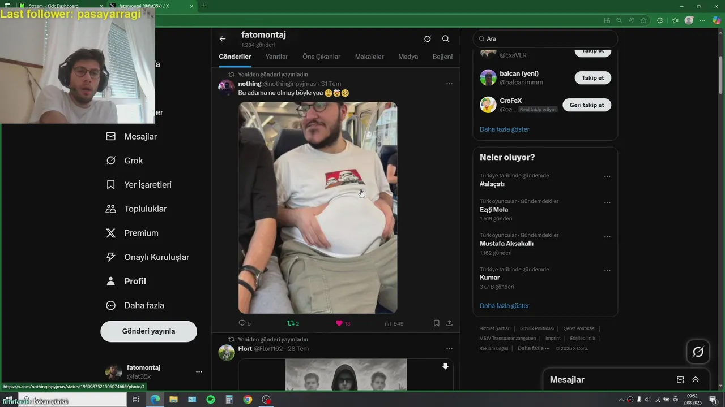
Task: Switch to Stream - Kick Dashboard browser tab
Action: click(61, 6)
